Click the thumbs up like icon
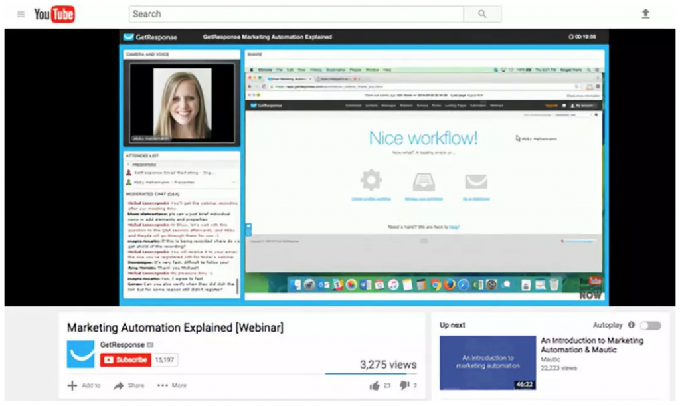Image resolution: width=680 pixels, height=406 pixels. (x=374, y=385)
